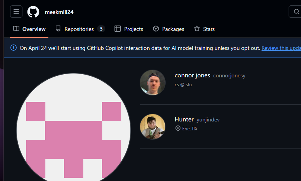
Task: Click the cube icon on Packages tab
Action: point(156,29)
